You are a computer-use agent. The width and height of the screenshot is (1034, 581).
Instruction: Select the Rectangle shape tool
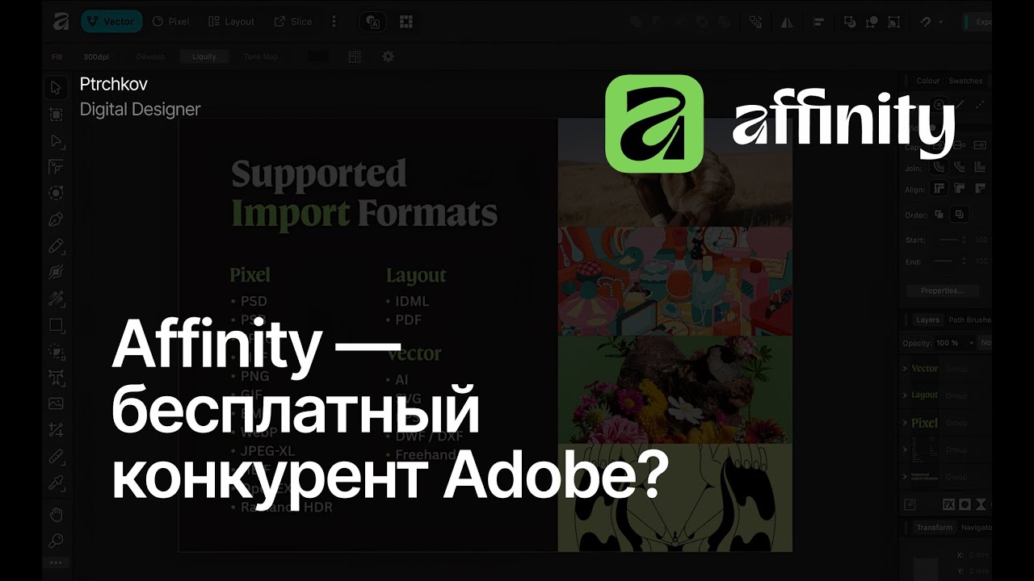(56, 325)
